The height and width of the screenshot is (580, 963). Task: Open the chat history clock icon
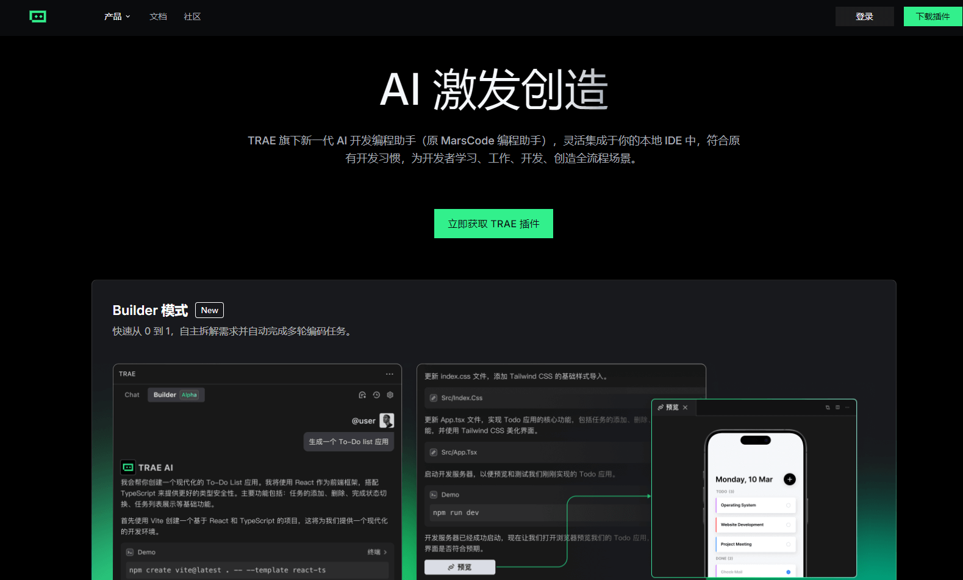376,395
